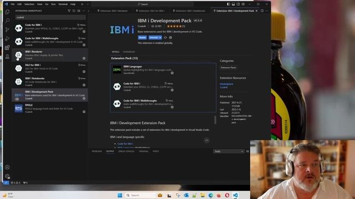Switch to the Extension: IBM i Notebooks tab
The image size is (355, 199).
(189, 11)
